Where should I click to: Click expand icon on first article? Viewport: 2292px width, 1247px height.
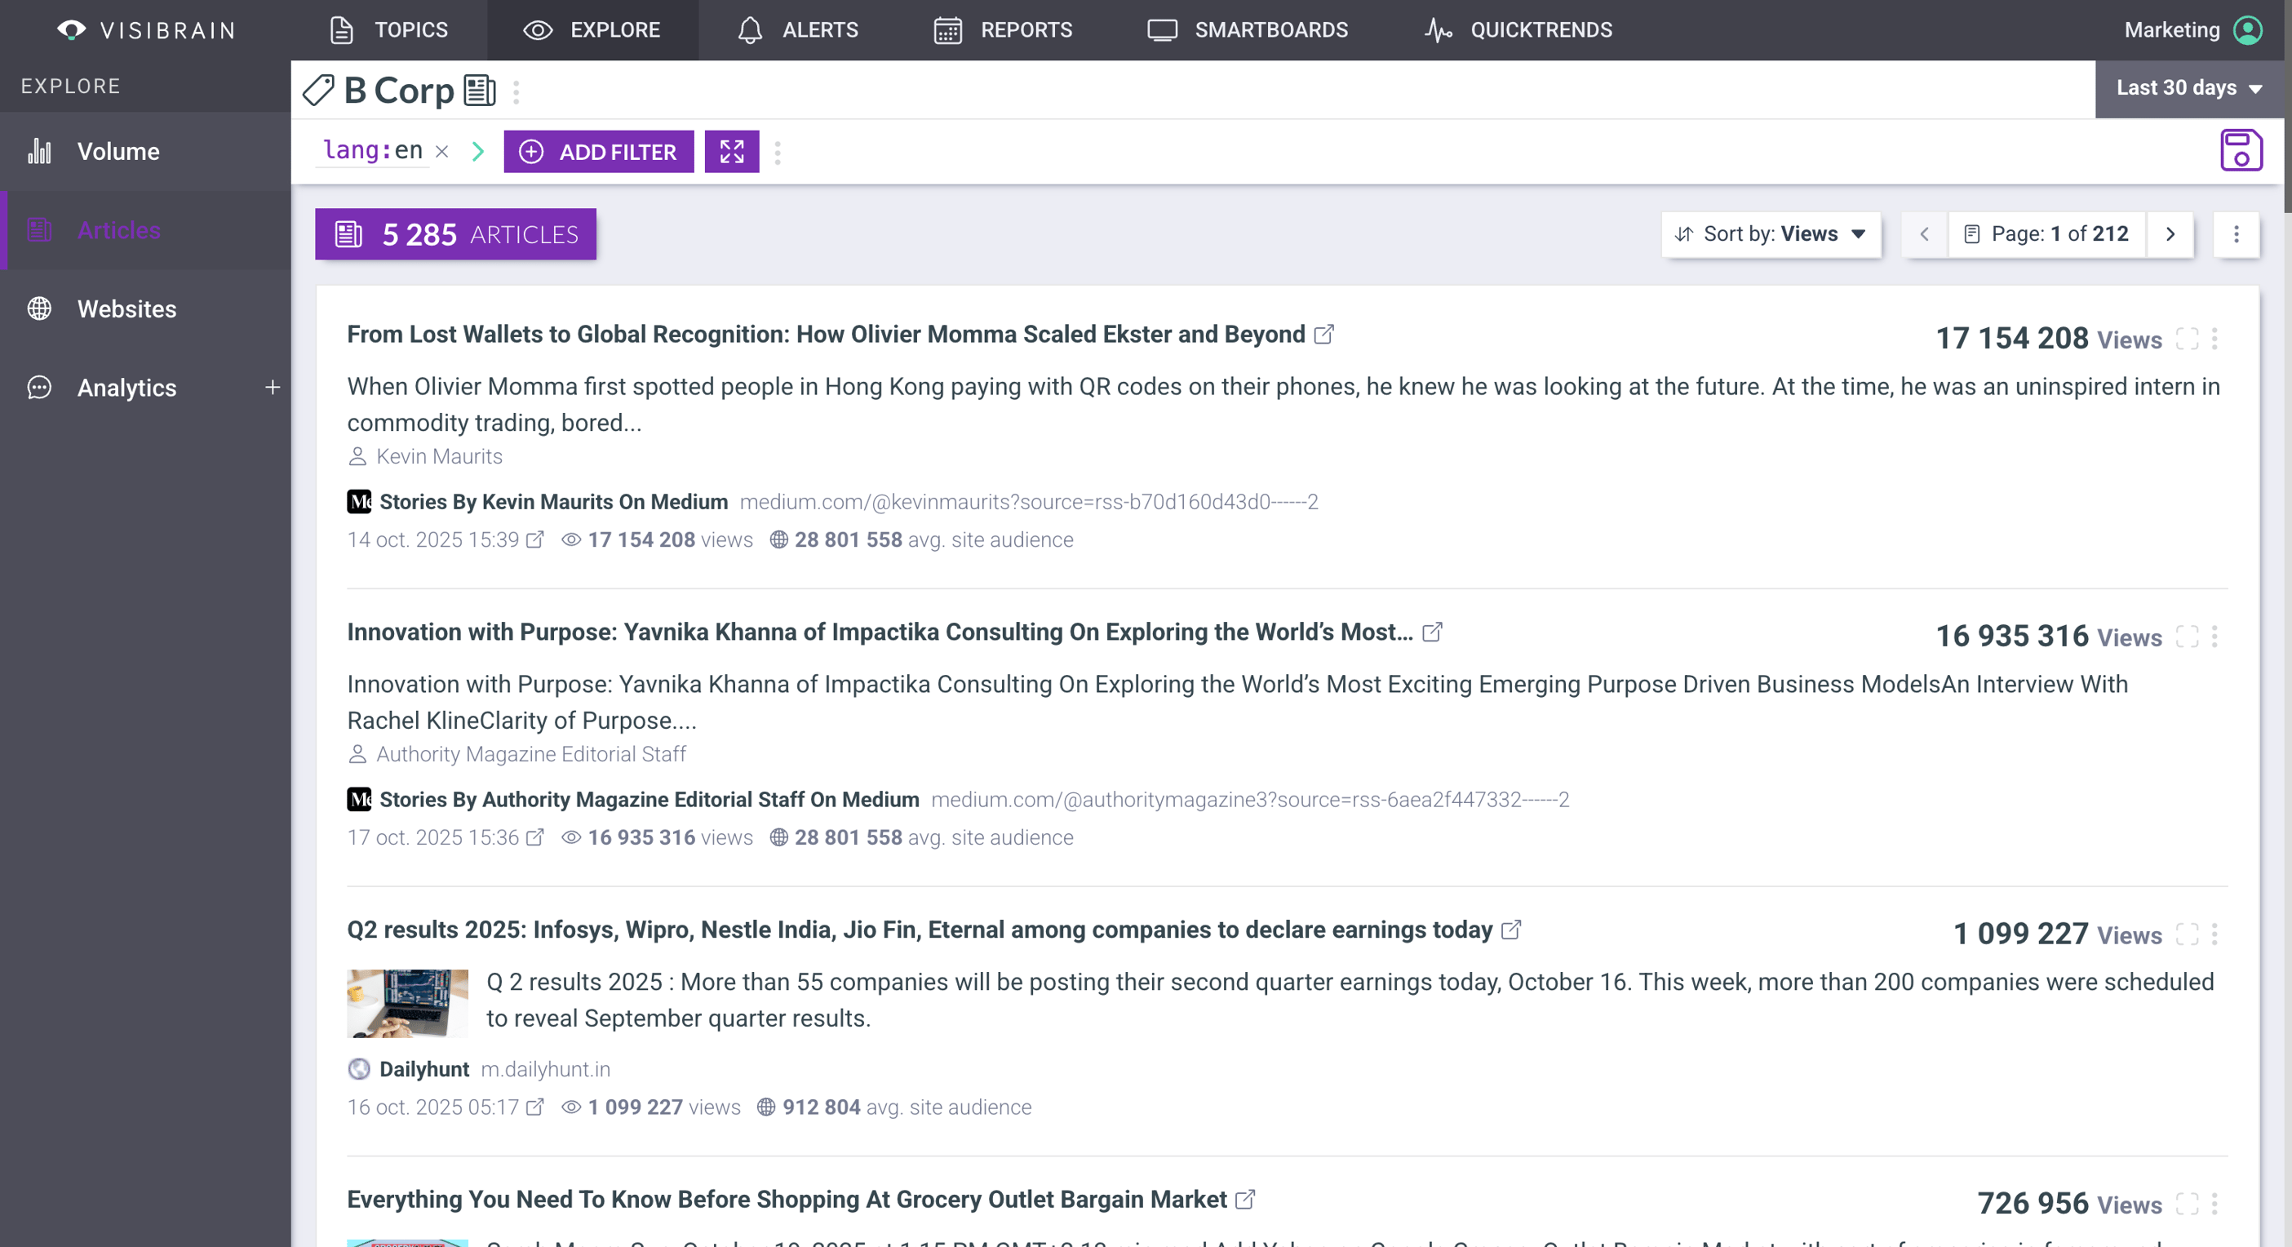coord(2186,339)
